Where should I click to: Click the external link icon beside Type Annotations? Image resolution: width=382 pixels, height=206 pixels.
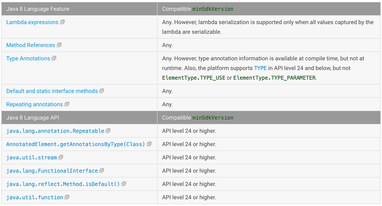[54, 58]
